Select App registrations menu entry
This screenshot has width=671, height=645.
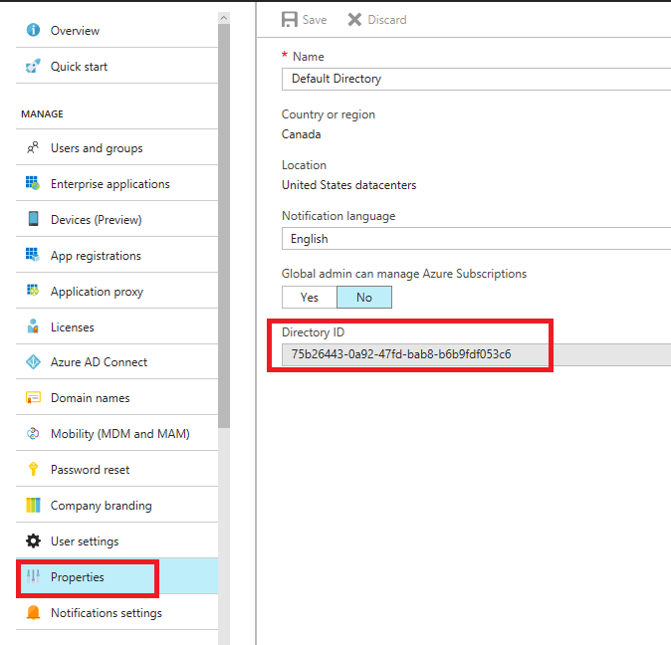(116, 256)
